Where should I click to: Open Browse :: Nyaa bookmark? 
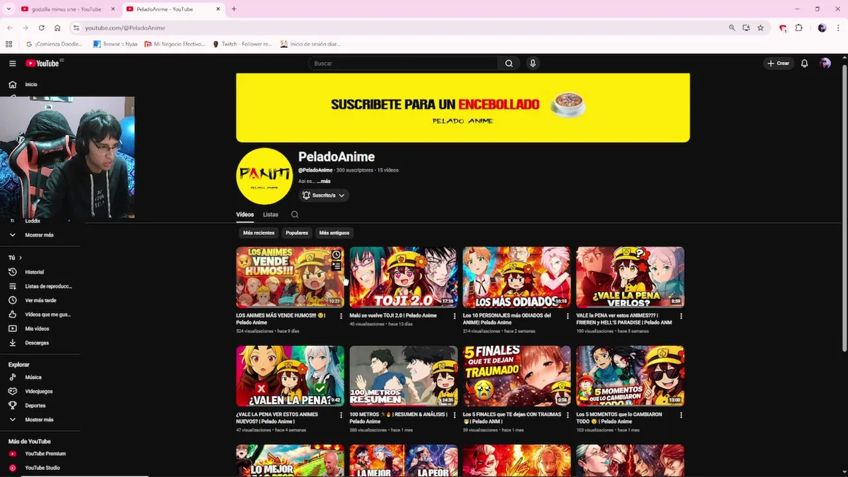click(x=116, y=44)
